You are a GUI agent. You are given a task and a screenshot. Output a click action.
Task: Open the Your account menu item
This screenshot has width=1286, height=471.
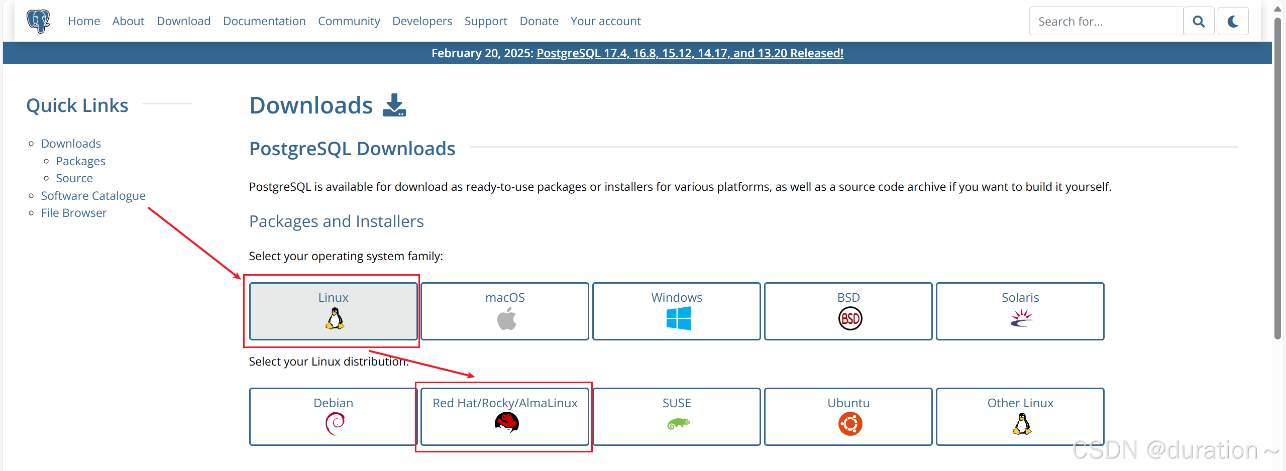click(x=605, y=21)
